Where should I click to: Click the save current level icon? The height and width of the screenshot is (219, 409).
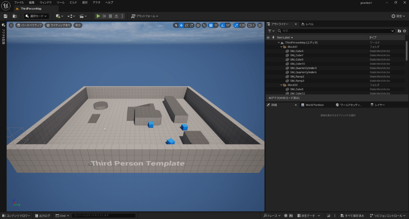(x=5, y=16)
